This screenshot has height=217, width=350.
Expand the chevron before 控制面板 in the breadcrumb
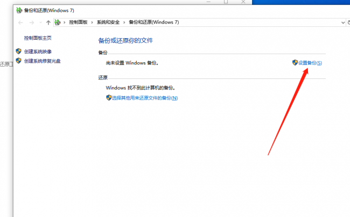click(65, 22)
